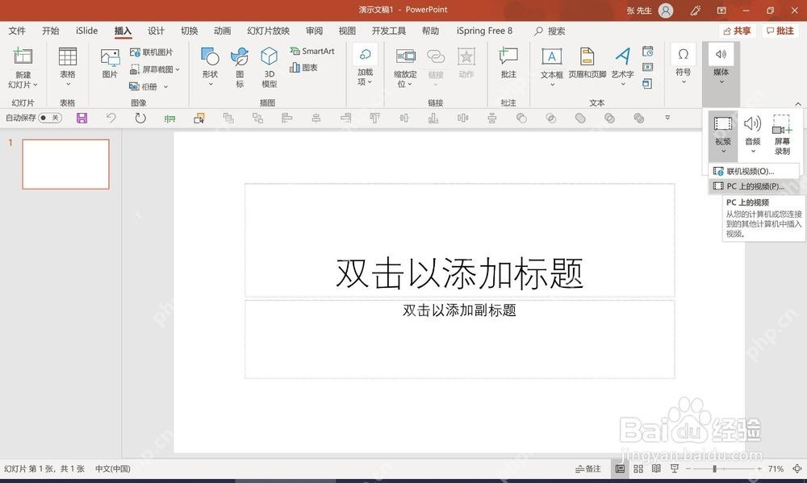The image size is (807, 483).
Task: Open the 相册 photo album dropdown
Action: 148,86
